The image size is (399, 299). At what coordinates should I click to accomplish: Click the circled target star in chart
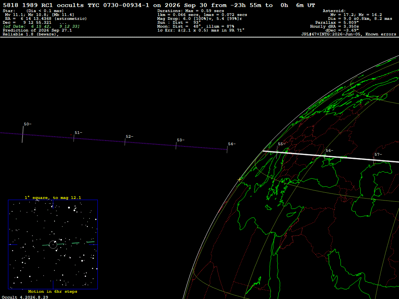coord(53,244)
